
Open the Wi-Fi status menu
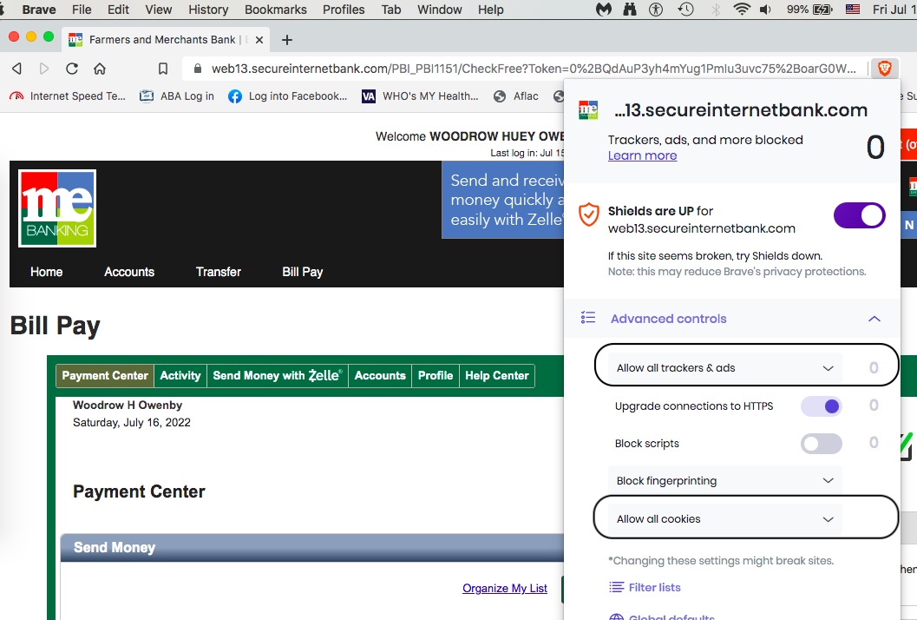pos(742,10)
